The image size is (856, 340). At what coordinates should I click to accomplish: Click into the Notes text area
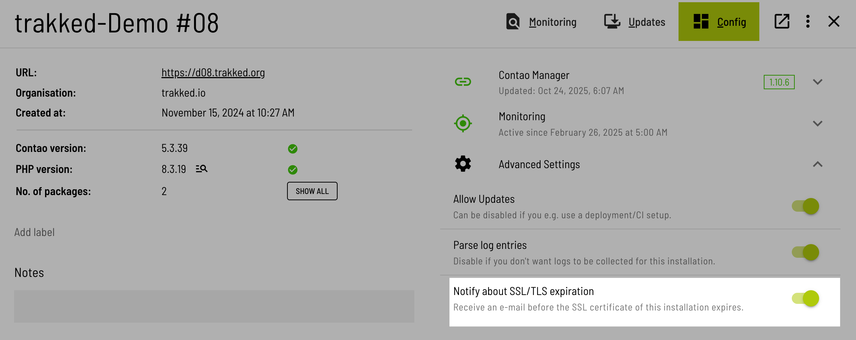[214, 306]
